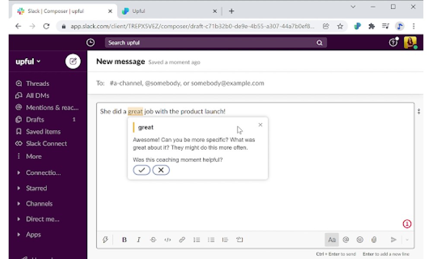
Task: Open Chrome three-dot menu
Action: coord(413,26)
